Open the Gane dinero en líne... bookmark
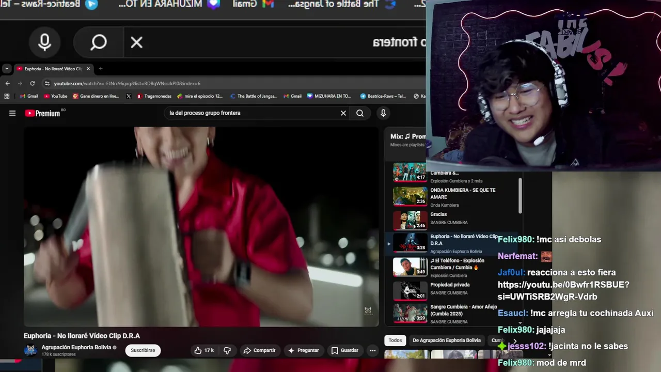 pyautogui.click(x=96, y=96)
